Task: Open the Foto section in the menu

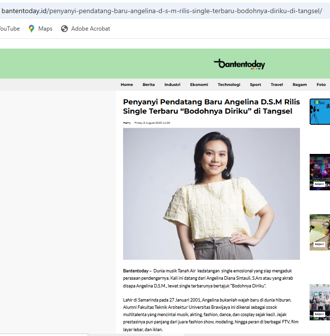Action: click(321, 84)
